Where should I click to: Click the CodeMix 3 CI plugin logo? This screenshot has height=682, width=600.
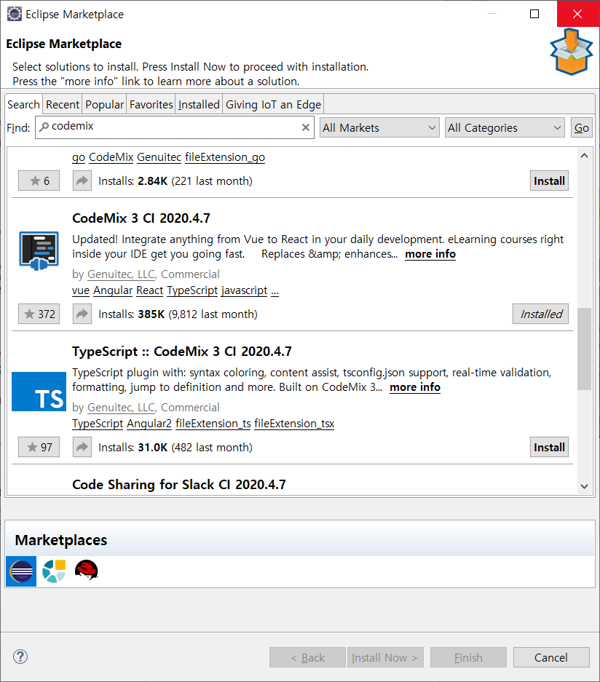click(x=39, y=251)
